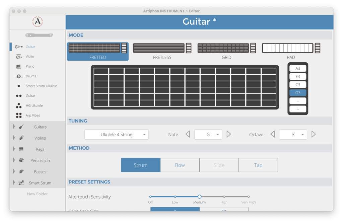Select Smart Strum Ukulele preset
The image size is (343, 223).
click(41, 86)
